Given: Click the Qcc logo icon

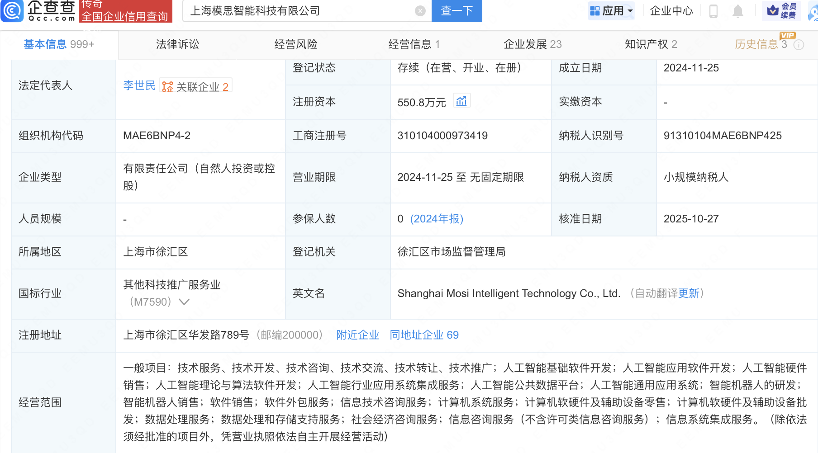Looking at the screenshot, I should coord(12,11).
